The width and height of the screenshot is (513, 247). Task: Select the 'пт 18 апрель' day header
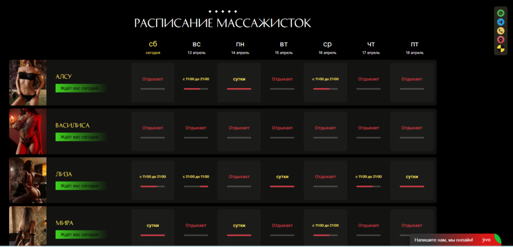coord(414,47)
